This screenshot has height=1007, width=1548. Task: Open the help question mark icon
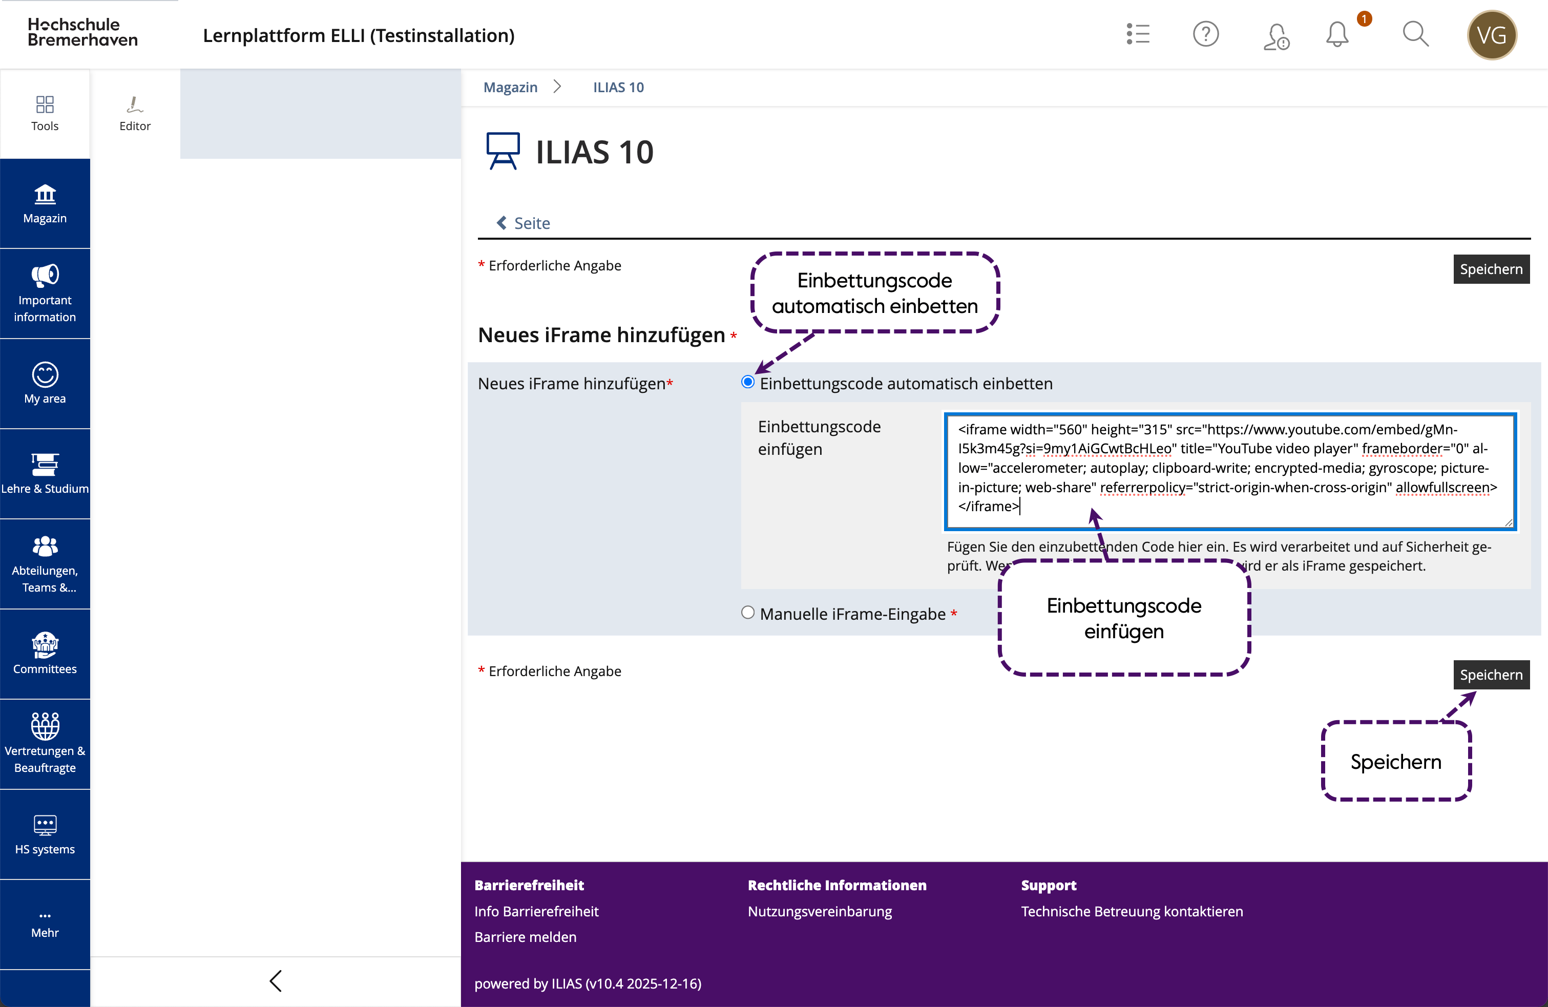[1205, 34]
